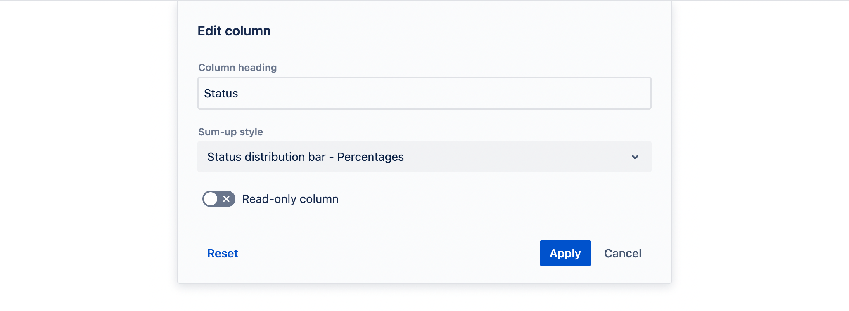The image size is (849, 311).
Task: Click the Edit column dialog title
Action: pyautogui.click(x=234, y=31)
